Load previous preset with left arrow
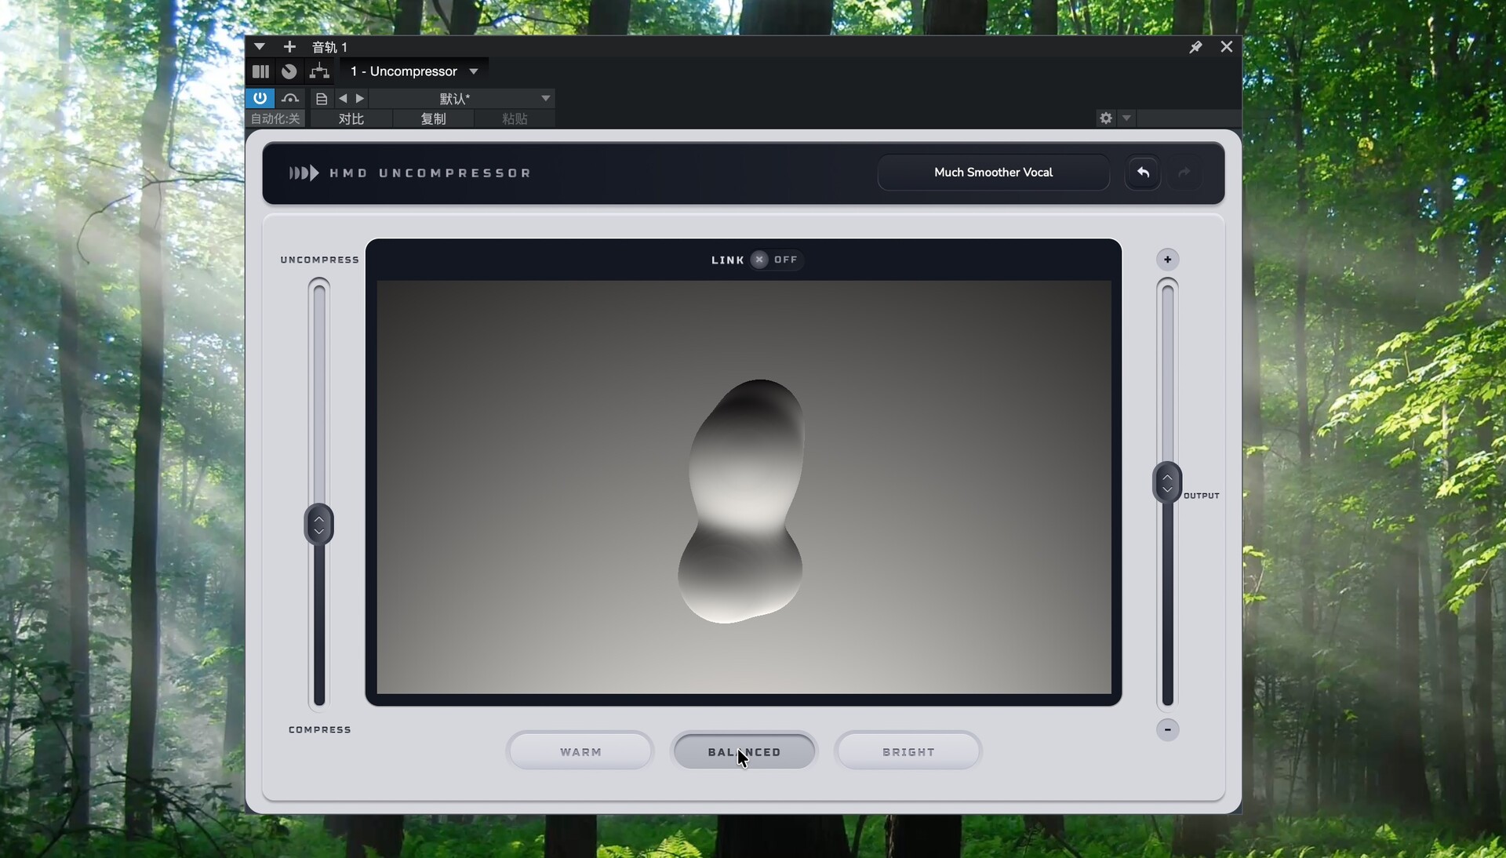This screenshot has height=858, width=1506. pyautogui.click(x=343, y=98)
